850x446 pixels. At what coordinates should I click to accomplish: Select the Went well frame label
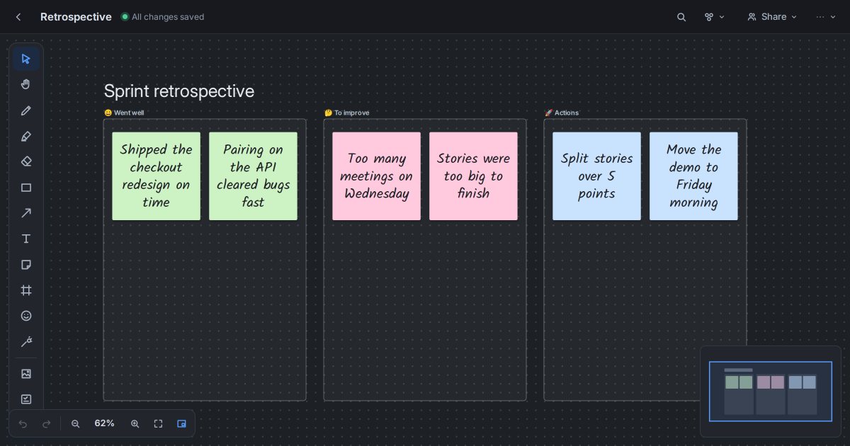click(x=124, y=113)
